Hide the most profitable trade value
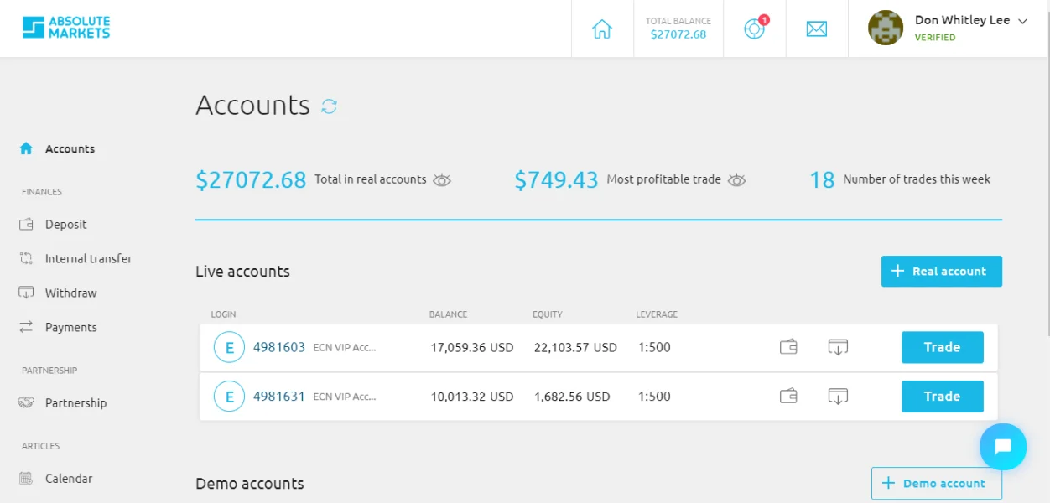Image resolution: width=1050 pixels, height=503 pixels. point(736,179)
